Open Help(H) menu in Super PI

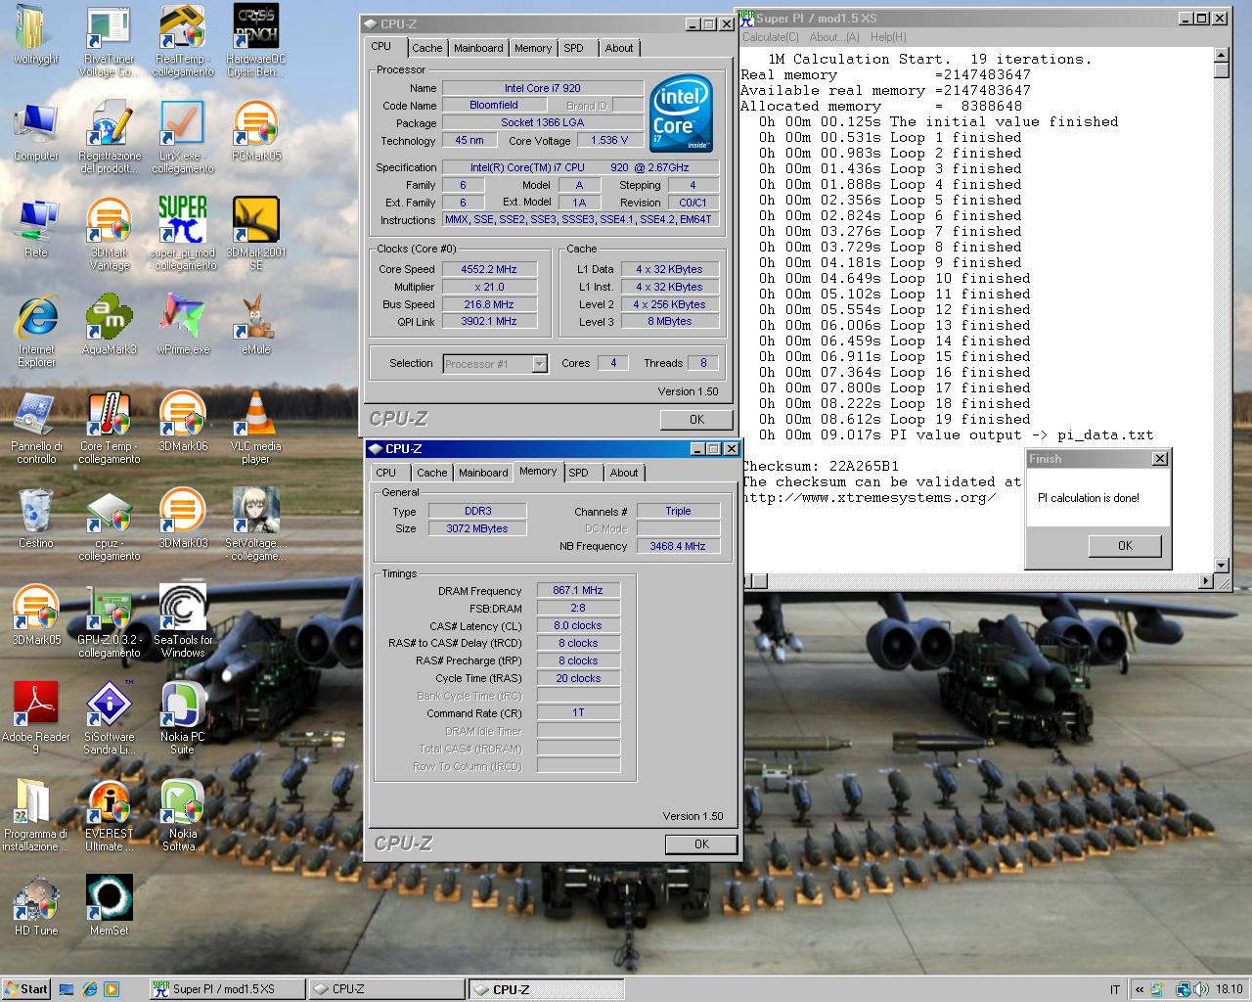(888, 37)
